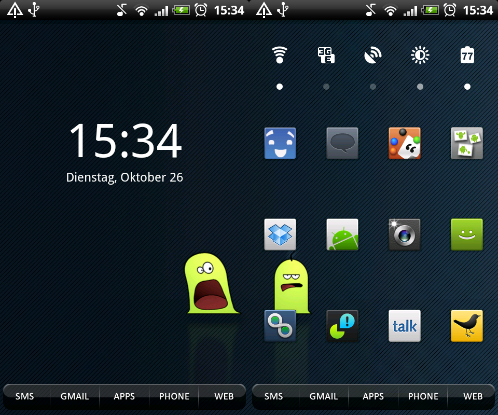
Task: Open Google Talk app
Action: point(405,326)
